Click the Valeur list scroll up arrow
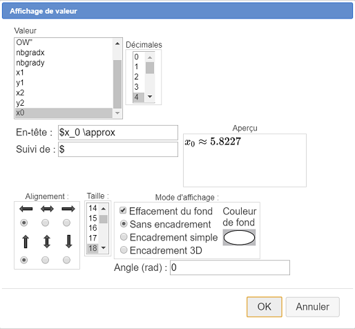 [x=117, y=44]
